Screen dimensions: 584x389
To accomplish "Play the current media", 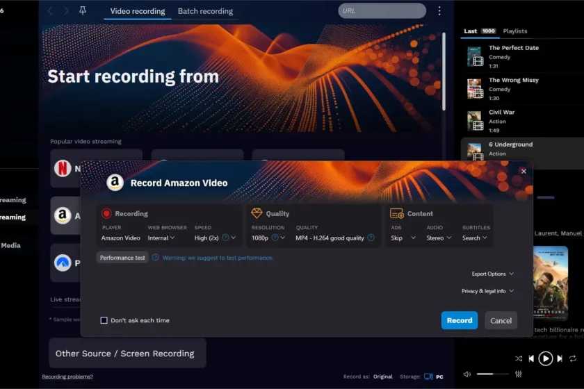I will coord(546,358).
